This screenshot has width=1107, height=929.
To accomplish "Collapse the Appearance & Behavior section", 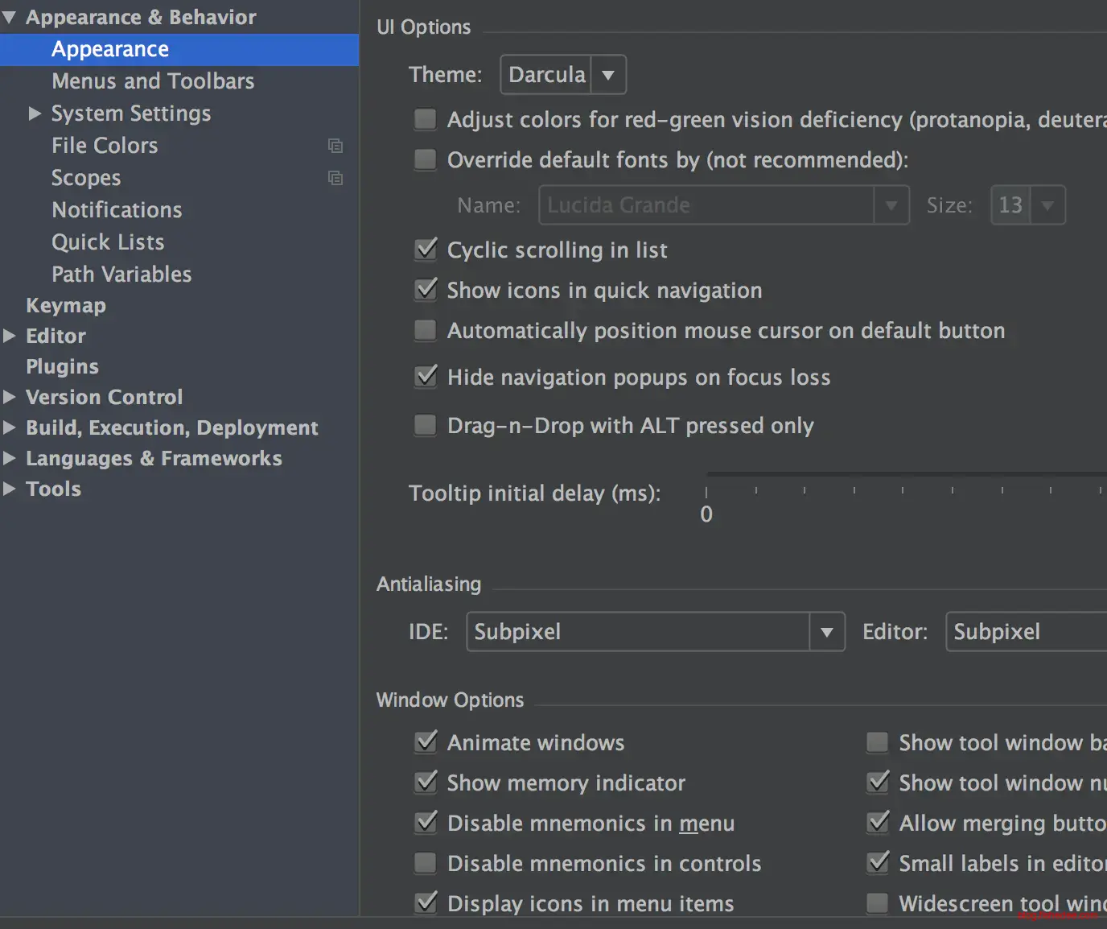I will click(9, 17).
